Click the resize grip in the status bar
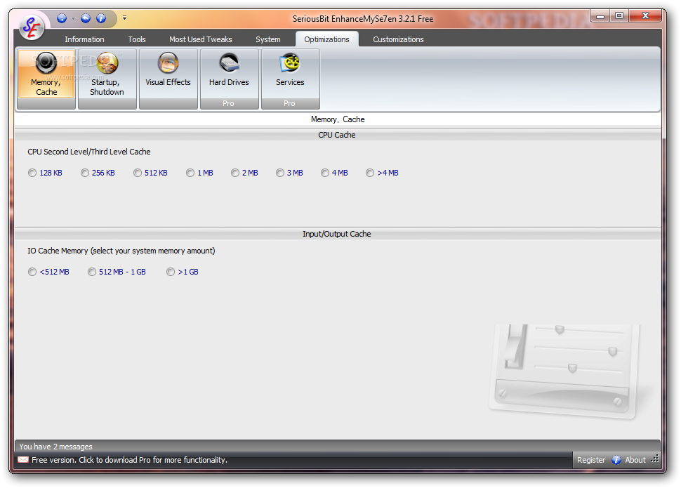Viewport: 681px width, 488px height. (655, 459)
